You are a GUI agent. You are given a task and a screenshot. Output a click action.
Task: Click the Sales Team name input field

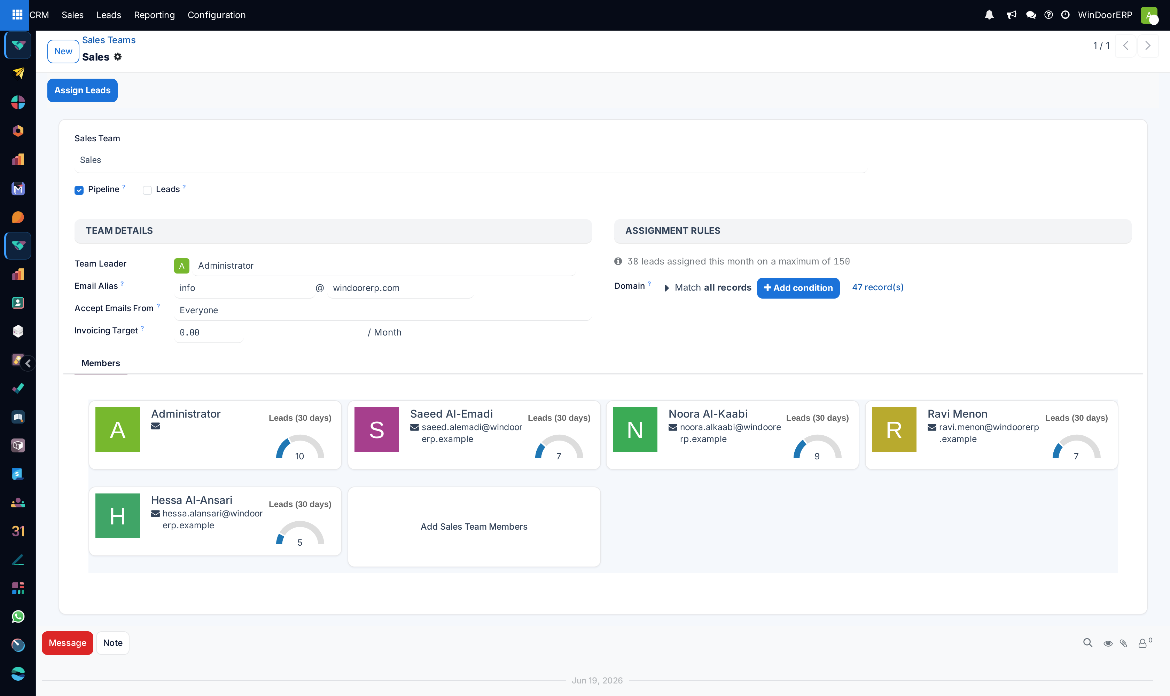471,160
